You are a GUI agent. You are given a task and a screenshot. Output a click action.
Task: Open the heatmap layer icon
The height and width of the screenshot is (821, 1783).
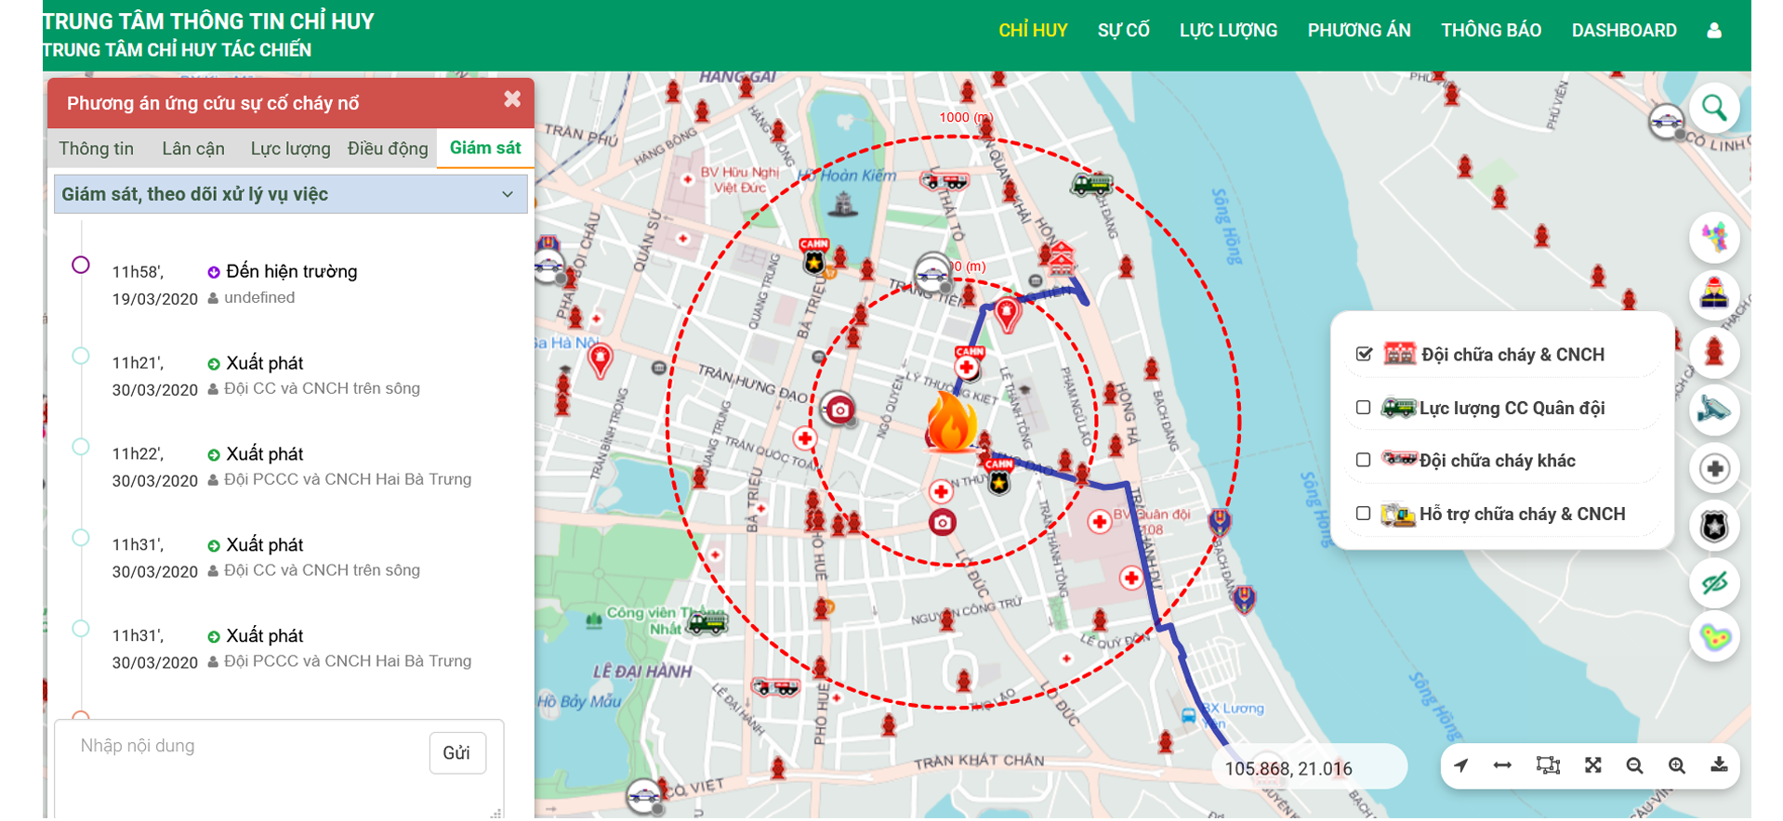[1713, 637]
